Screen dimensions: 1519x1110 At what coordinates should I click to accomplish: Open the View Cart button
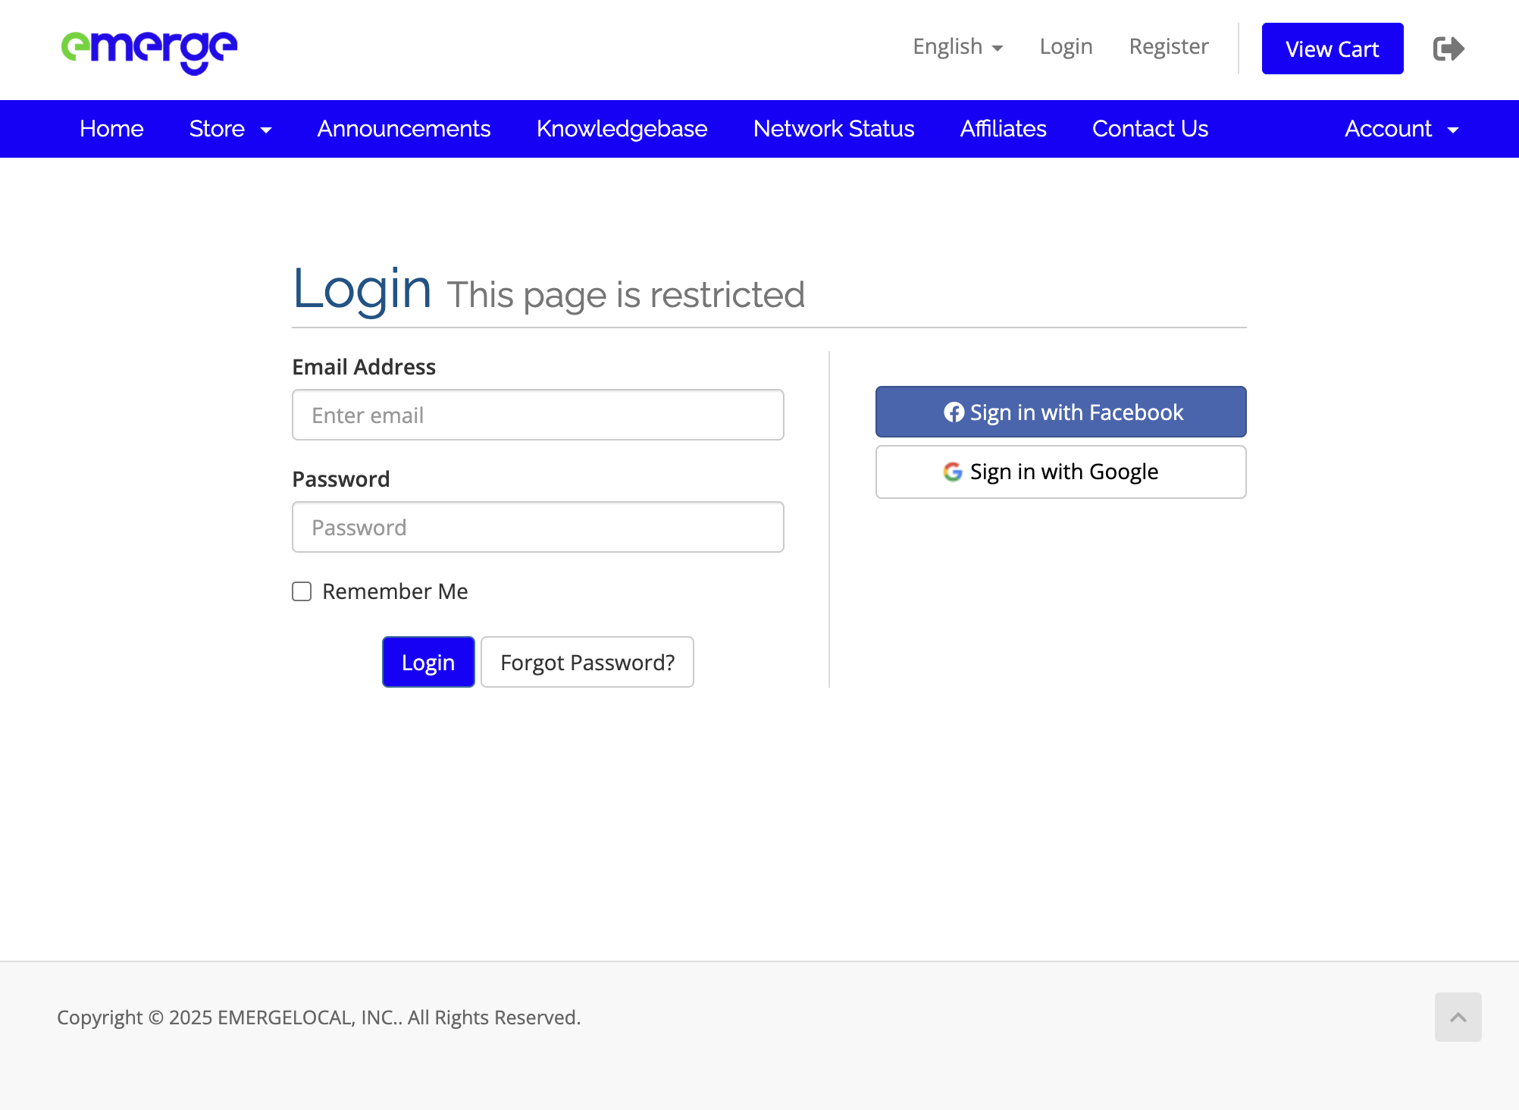1332,49
